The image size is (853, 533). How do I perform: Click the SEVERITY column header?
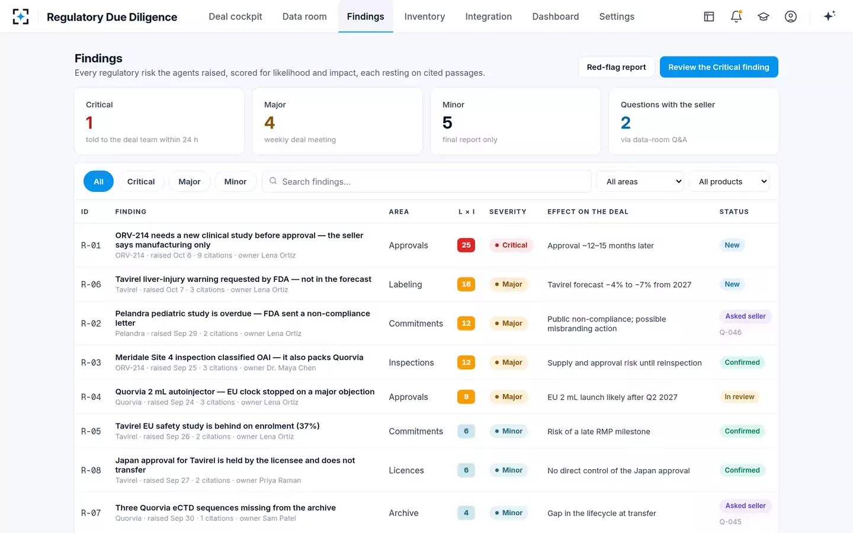tap(508, 211)
